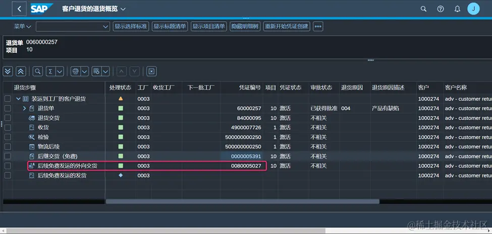Click the orange triangle status of 装运到工厂的客户退货
Screen dimensions: 492x234
click(x=121, y=99)
